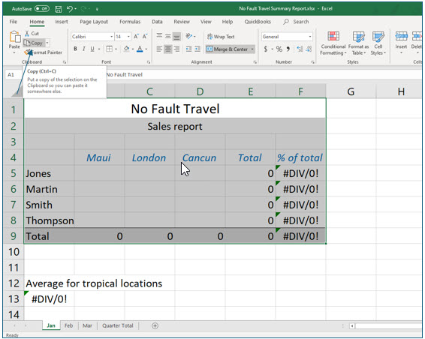Click the Accounting dollar format icon

click(x=266, y=49)
